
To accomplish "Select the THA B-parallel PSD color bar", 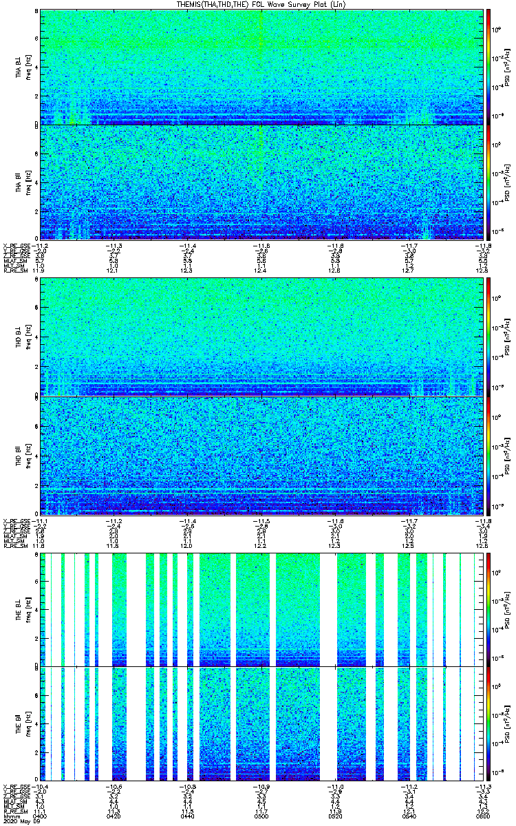I will tap(488, 182).
